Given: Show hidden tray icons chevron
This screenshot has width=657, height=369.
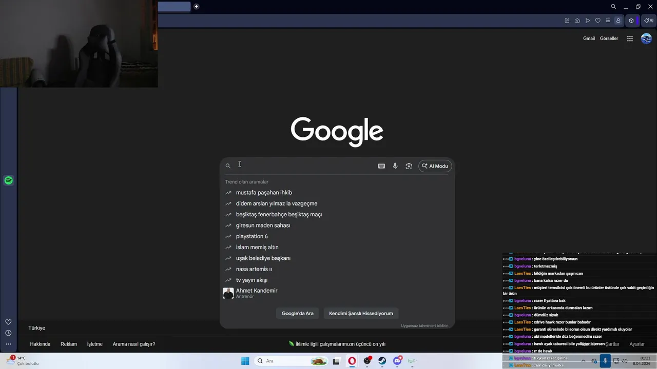Looking at the screenshot, I should click(x=583, y=361).
